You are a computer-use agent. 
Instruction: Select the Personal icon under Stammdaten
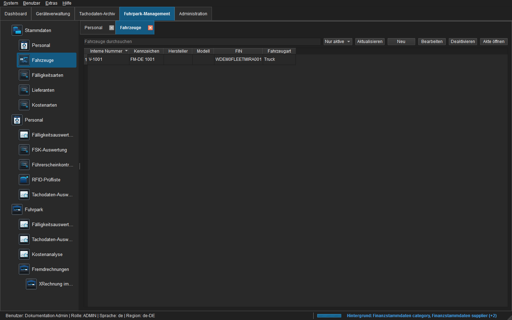(x=24, y=45)
